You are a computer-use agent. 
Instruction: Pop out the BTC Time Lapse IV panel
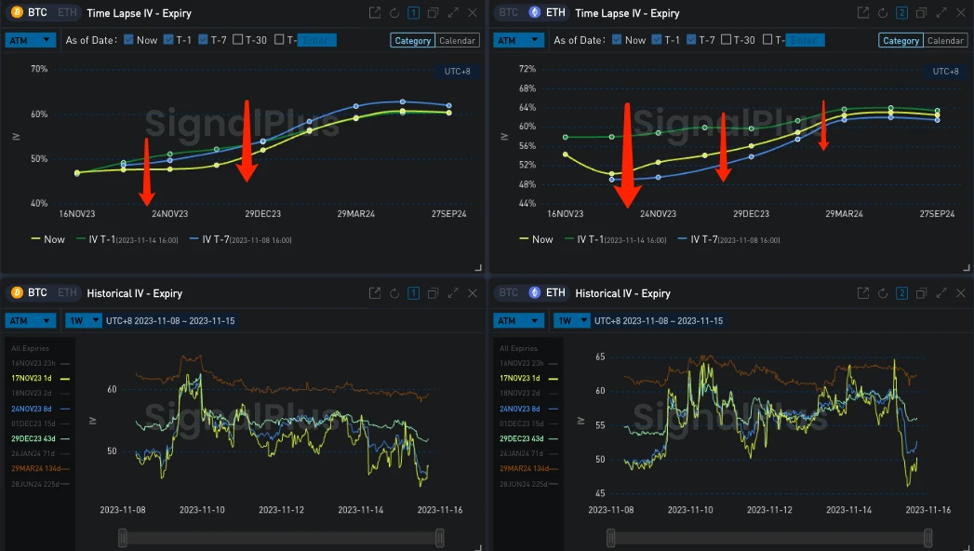click(375, 13)
